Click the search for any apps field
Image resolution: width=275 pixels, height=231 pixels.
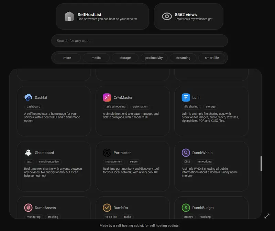140,41
